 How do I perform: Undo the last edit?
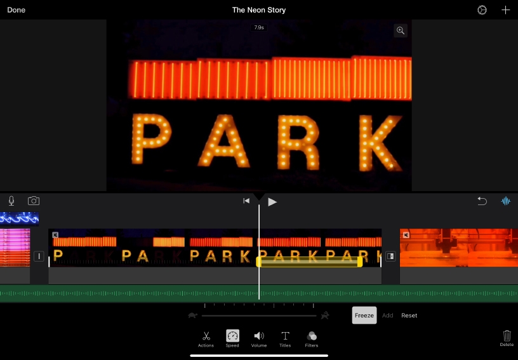coord(482,201)
